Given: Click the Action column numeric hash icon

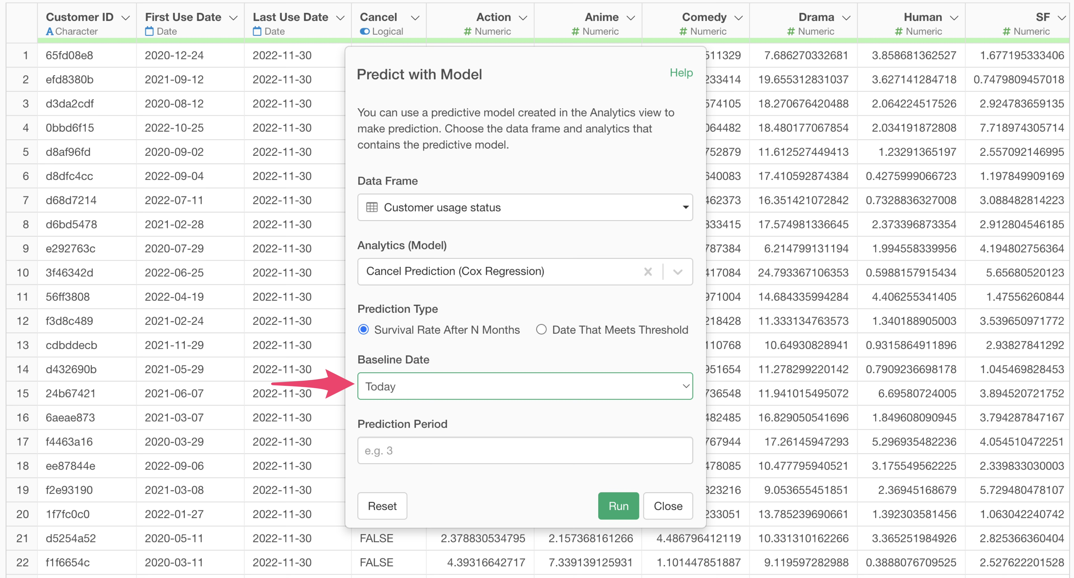Looking at the screenshot, I should pyautogui.click(x=467, y=31).
